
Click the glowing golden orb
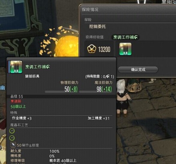coord(67,46)
